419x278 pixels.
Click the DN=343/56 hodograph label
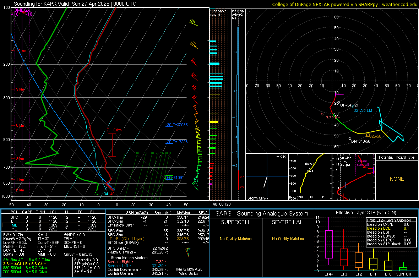(360, 141)
